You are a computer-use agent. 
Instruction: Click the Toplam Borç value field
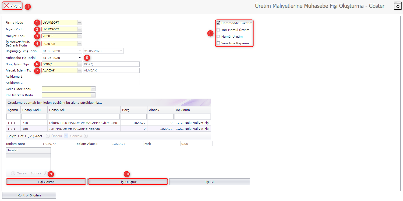tap(58, 144)
